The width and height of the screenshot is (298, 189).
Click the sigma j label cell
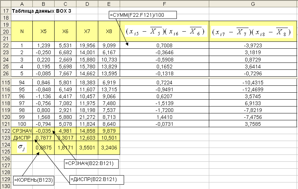pyautogui.click(x=22, y=148)
